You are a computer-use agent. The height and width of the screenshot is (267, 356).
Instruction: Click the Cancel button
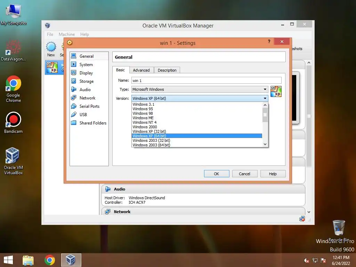coord(244,174)
